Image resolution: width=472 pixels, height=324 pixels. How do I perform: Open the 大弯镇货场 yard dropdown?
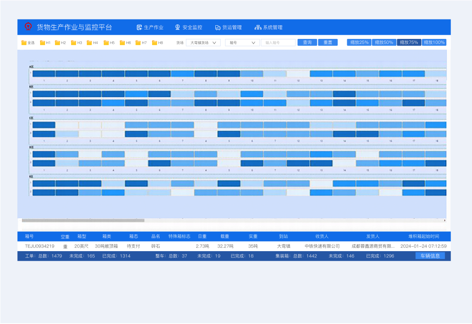click(203, 43)
